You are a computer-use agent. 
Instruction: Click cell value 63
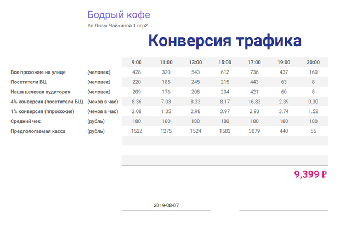coord(284,82)
